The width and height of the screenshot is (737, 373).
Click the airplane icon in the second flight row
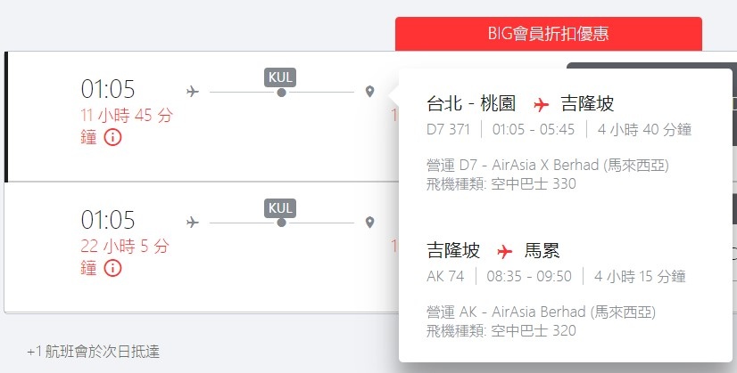192,222
